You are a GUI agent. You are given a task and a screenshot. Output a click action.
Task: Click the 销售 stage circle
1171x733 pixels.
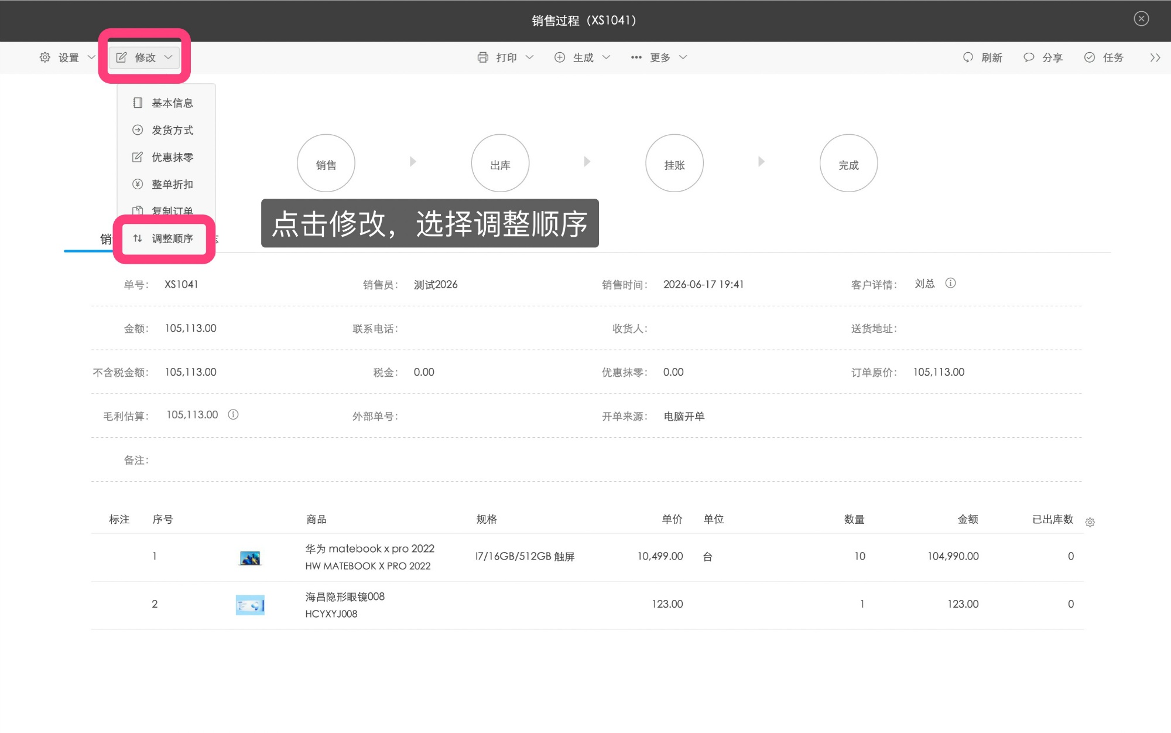point(326,163)
